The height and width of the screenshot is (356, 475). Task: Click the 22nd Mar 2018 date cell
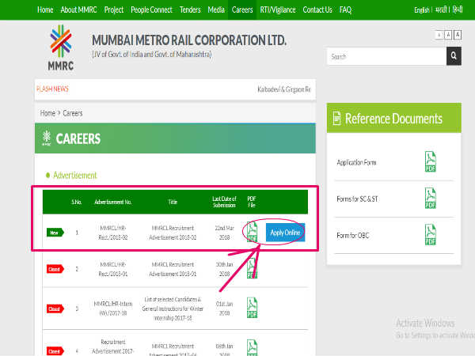tap(225, 233)
